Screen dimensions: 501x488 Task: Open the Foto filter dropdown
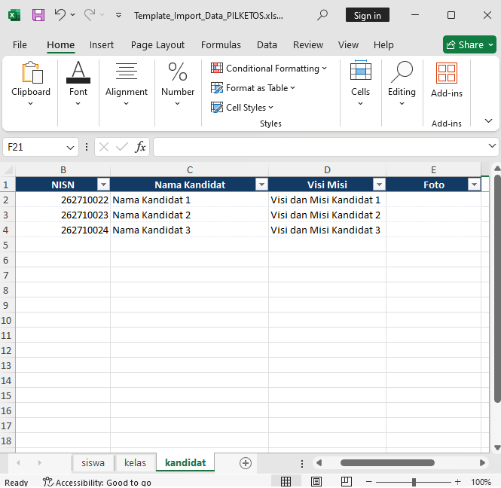[474, 185]
